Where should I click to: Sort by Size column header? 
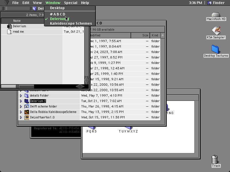(x=140, y=35)
